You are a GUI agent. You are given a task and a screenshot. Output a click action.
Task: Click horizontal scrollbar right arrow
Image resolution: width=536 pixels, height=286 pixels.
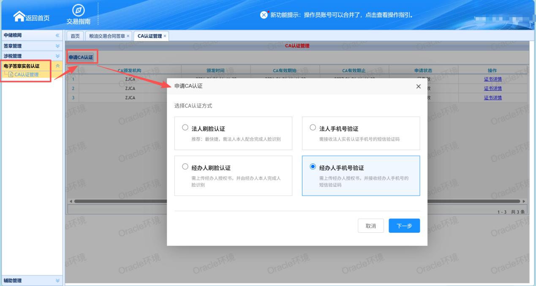point(524,201)
